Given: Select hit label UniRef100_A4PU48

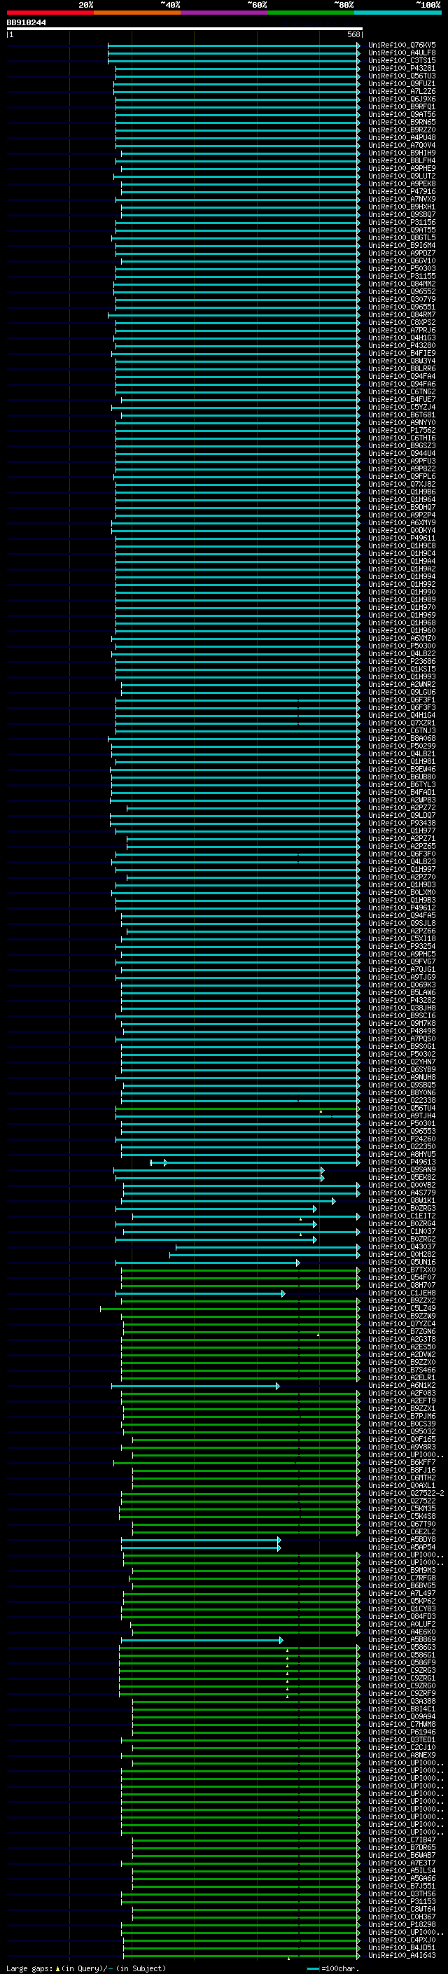Looking at the screenshot, I should pyautogui.click(x=402, y=138).
